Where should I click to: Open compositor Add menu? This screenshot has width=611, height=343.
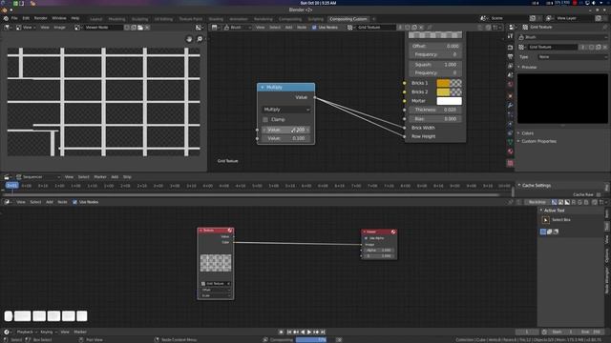pos(49,202)
